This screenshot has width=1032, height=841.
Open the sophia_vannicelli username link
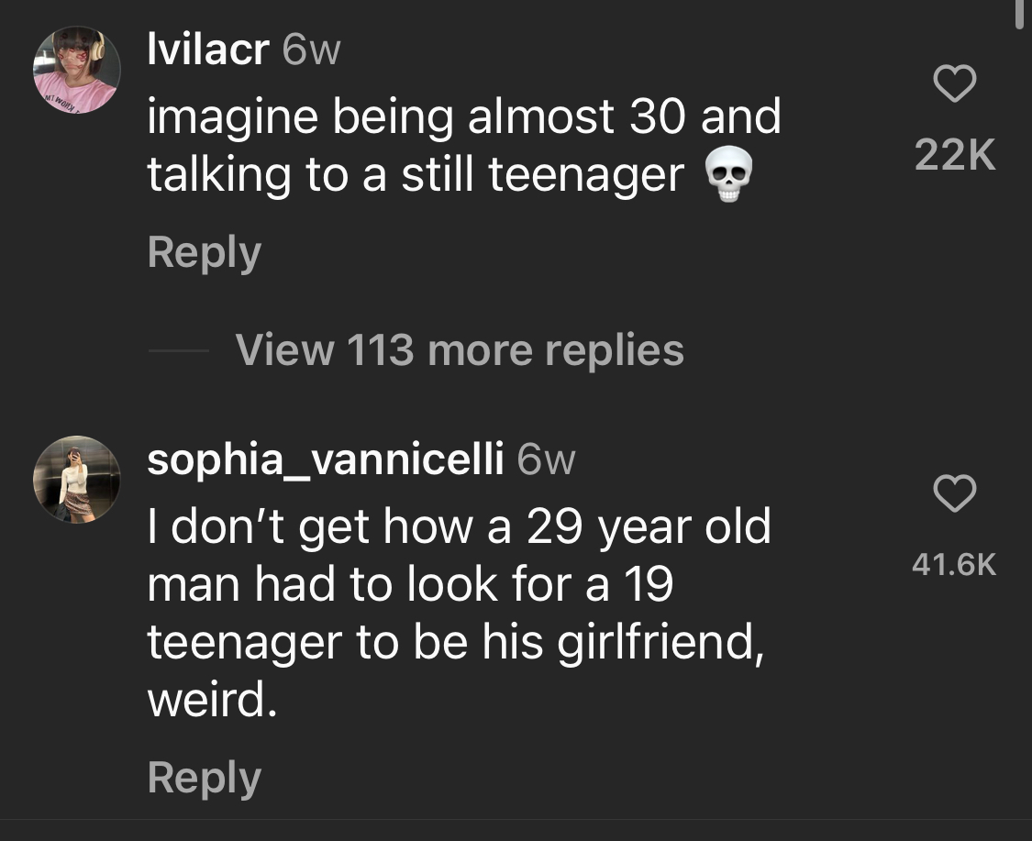(326, 459)
